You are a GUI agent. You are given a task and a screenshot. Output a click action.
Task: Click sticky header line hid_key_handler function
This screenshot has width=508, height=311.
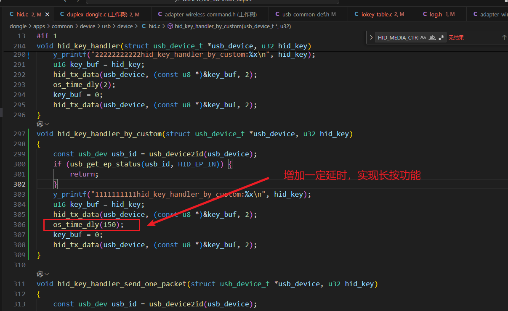(173, 46)
